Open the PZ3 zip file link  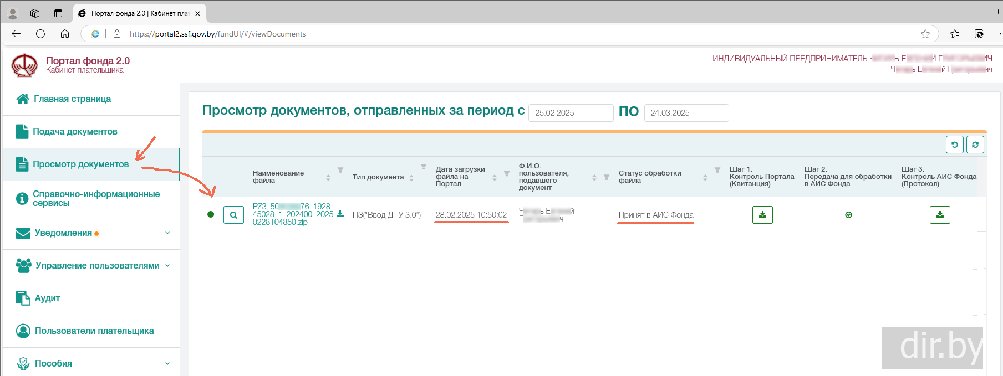coord(292,214)
